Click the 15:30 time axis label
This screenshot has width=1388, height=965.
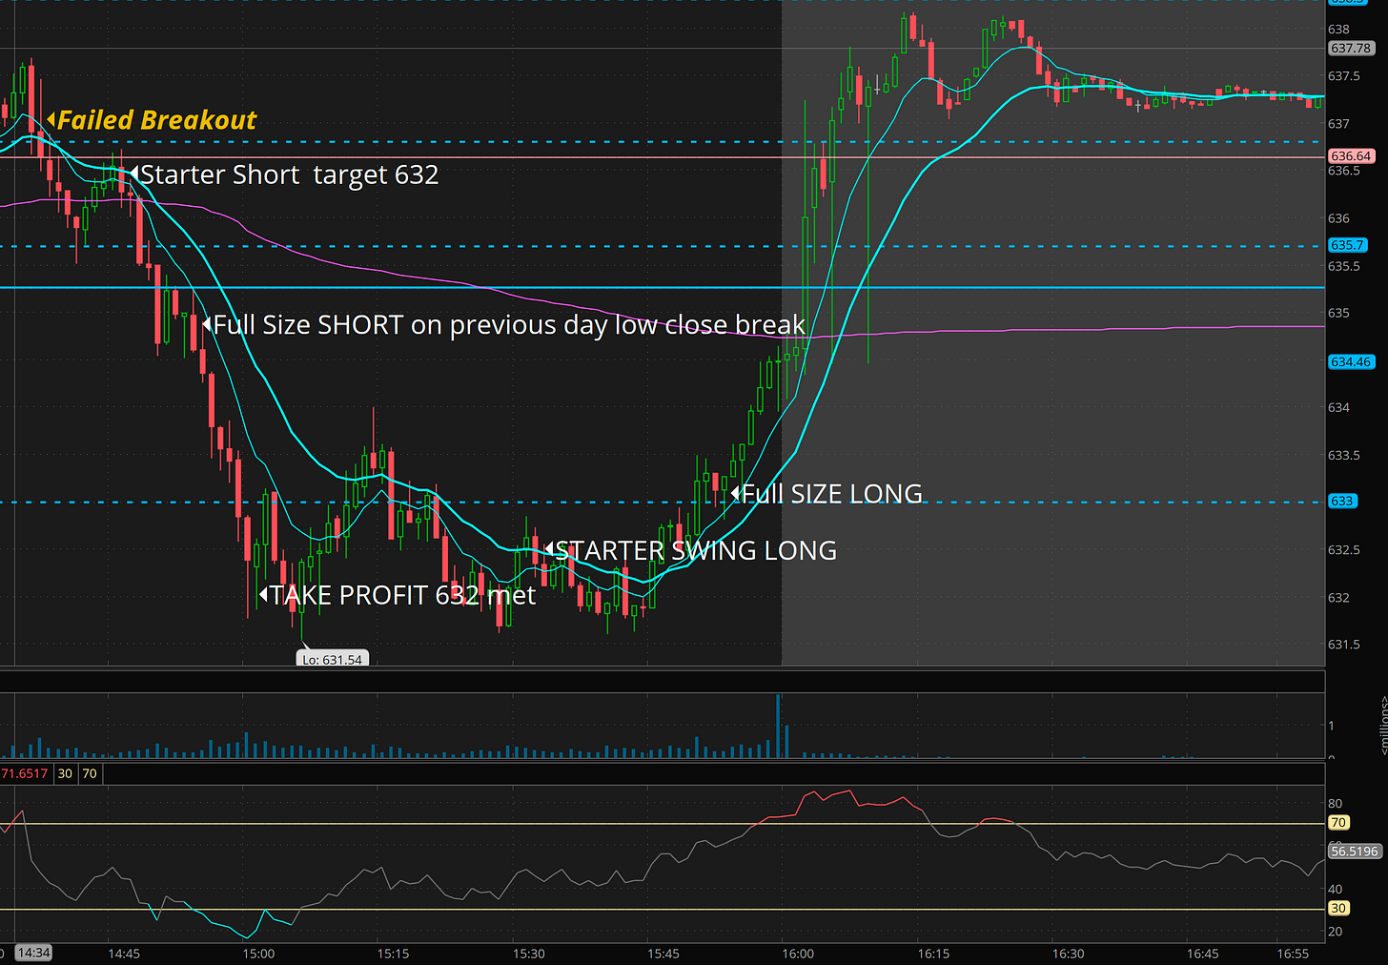pos(529,954)
